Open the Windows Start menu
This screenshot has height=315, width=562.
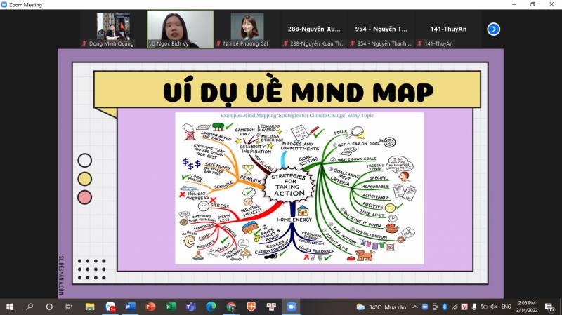pyautogui.click(x=10, y=307)
